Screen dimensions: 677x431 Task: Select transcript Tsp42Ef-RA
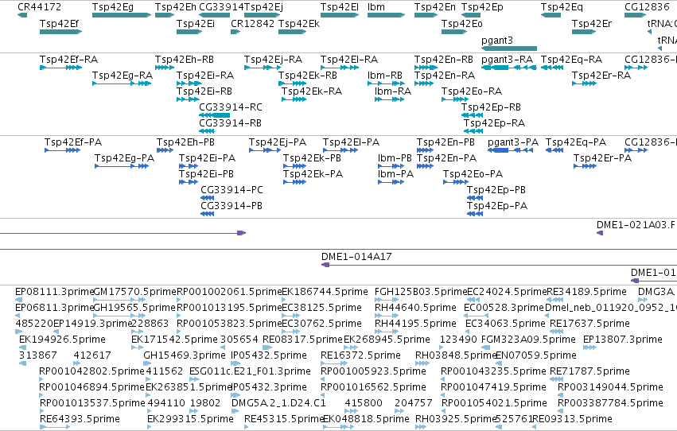[x=60, y=68]
